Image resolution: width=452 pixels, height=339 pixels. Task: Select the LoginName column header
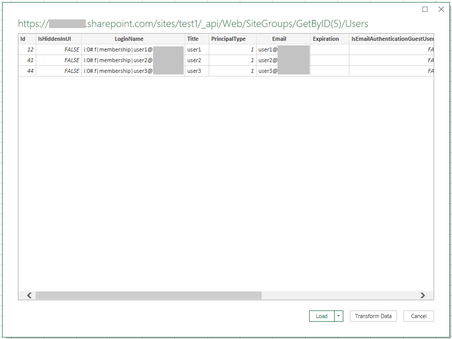[x=133, y=39]
